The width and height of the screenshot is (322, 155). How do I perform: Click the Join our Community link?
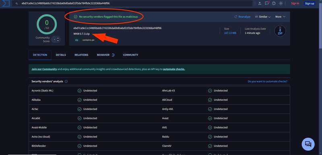44,69
